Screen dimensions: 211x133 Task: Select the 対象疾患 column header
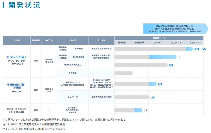pos(73,40)
